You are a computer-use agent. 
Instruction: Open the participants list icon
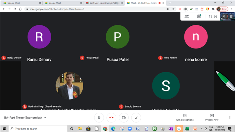point(187,16)
